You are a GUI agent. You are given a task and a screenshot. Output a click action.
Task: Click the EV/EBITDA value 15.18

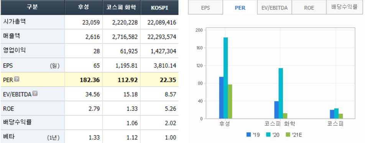(x=131, y=94)
